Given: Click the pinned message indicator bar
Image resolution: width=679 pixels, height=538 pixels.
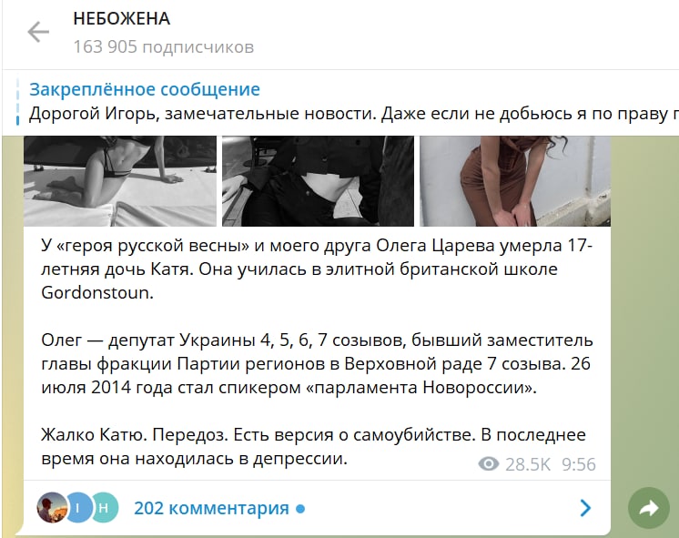Looking at the screenshot, I should [x=18, y=102].
